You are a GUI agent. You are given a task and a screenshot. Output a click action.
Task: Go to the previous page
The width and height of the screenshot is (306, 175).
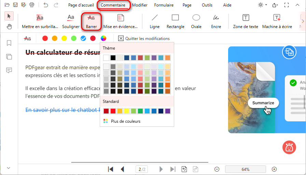click(123, 169)
